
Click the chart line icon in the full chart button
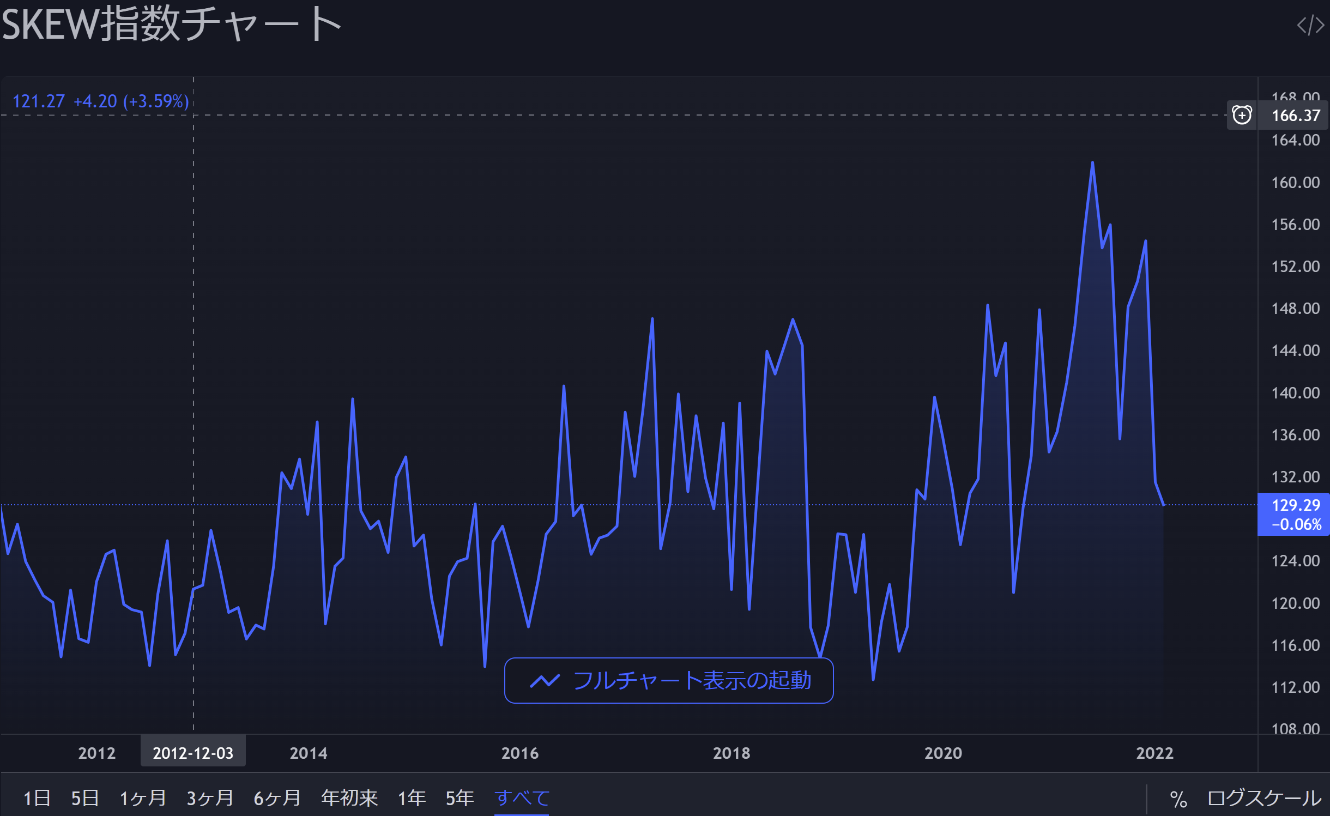pos(545,680)
